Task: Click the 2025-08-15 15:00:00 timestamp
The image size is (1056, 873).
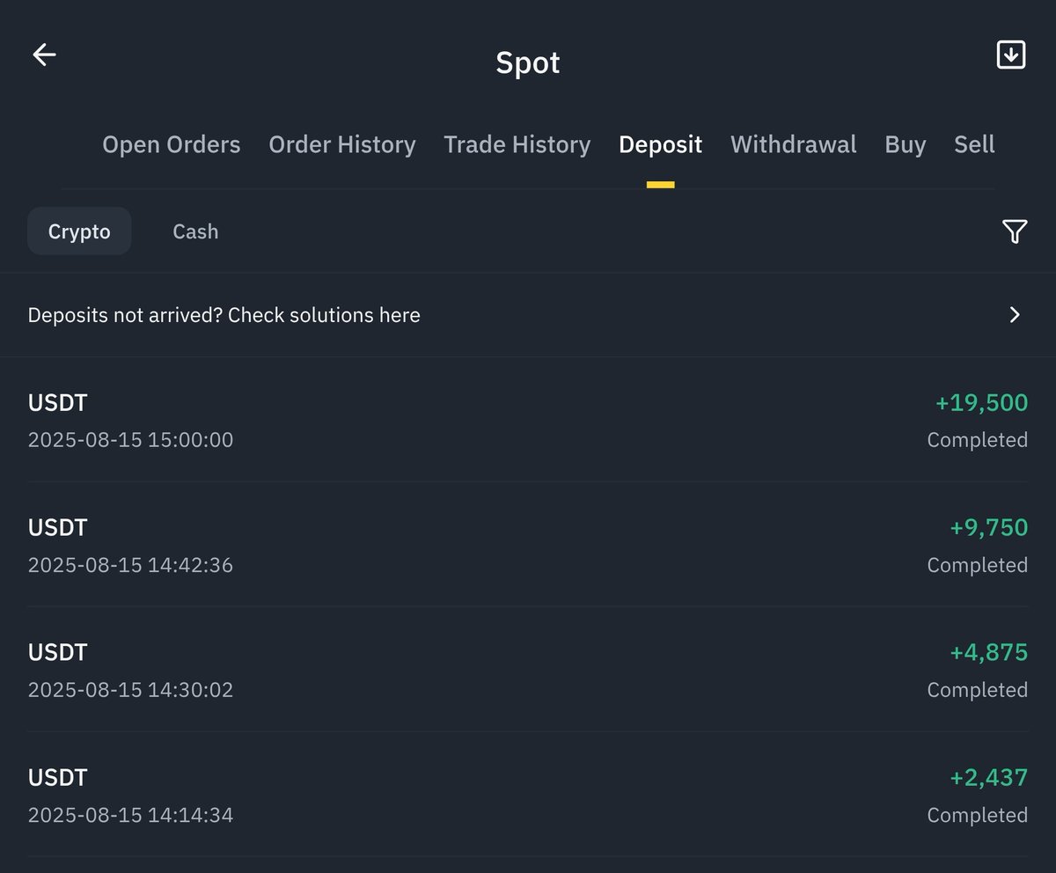Action: [x=130, y=440]
